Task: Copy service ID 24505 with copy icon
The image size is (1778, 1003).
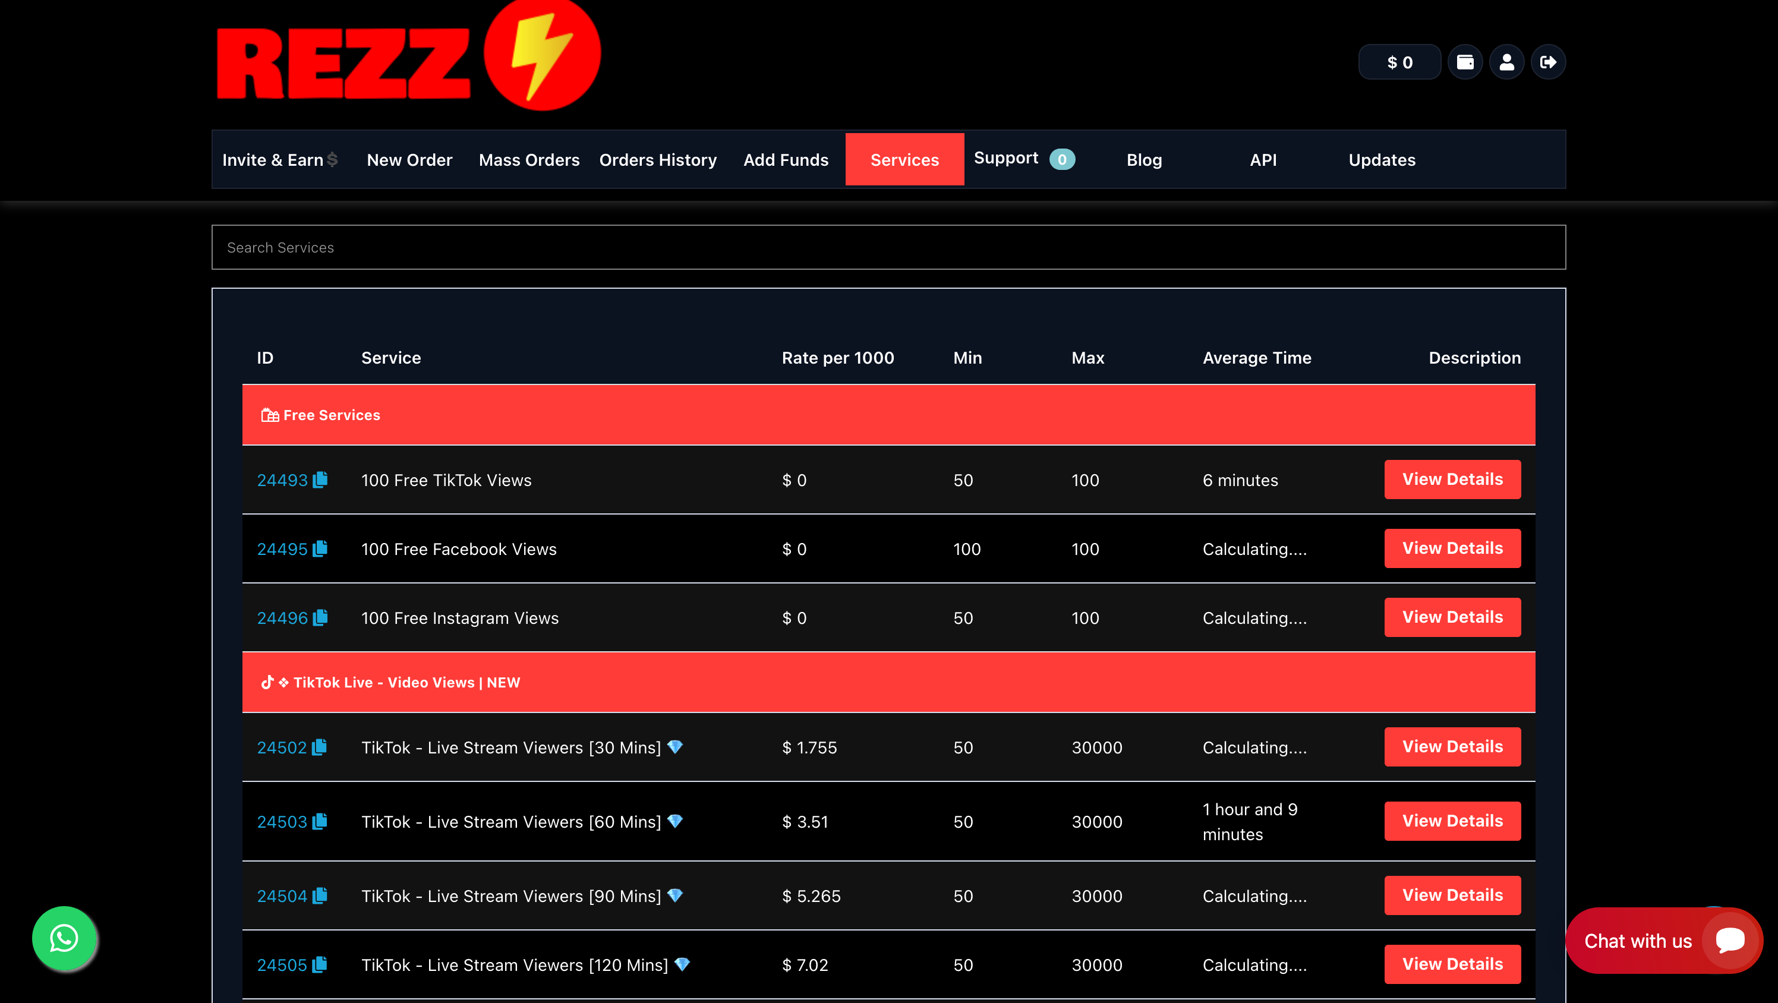Action: (320, 964)
